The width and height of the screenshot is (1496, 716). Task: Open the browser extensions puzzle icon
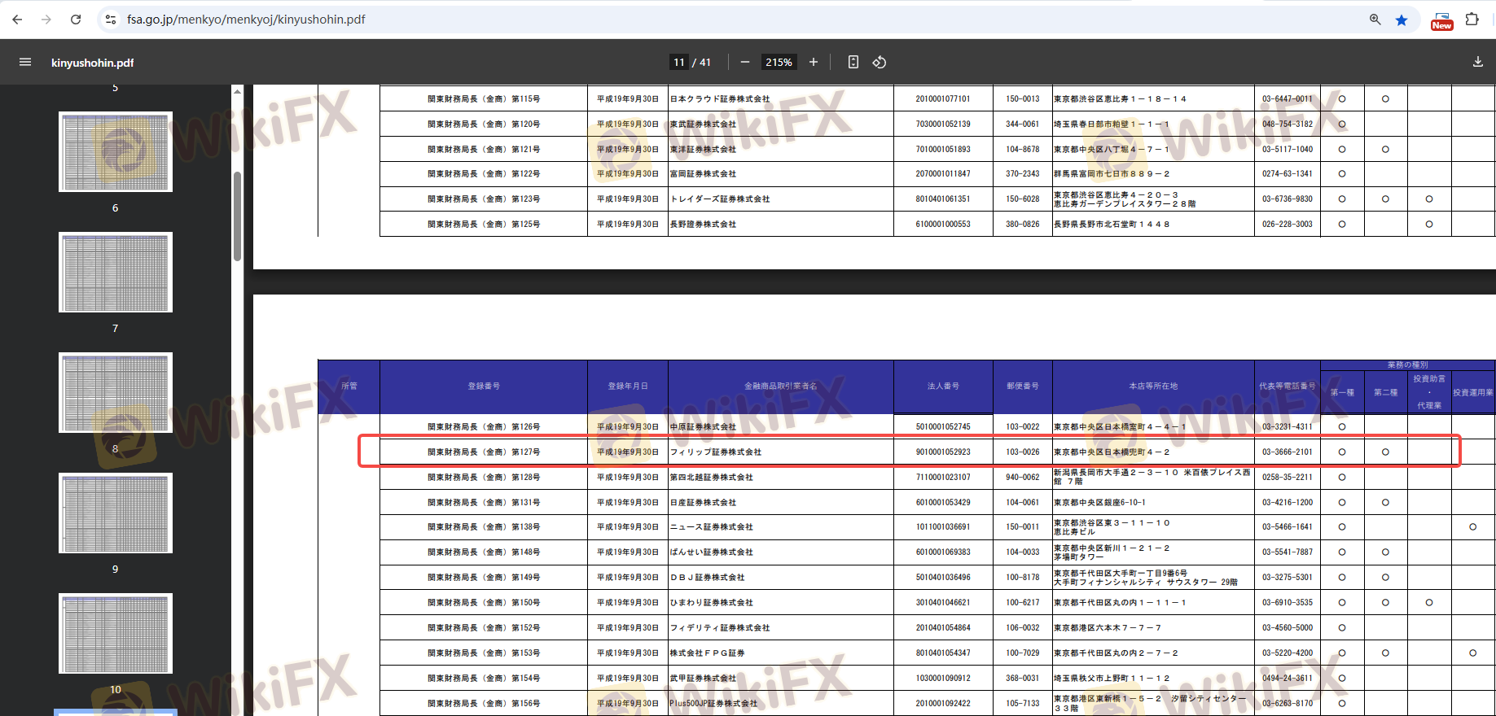pos(1472,20)
